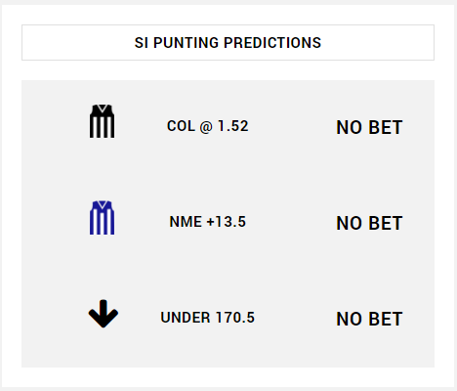
Task: Click the Collingwood black striped jersey icon
Action: click(102, 121)
